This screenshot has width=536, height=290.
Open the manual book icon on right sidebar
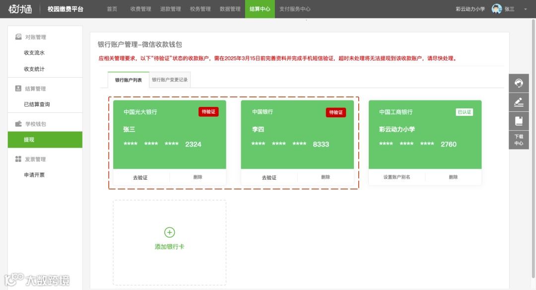519,121
